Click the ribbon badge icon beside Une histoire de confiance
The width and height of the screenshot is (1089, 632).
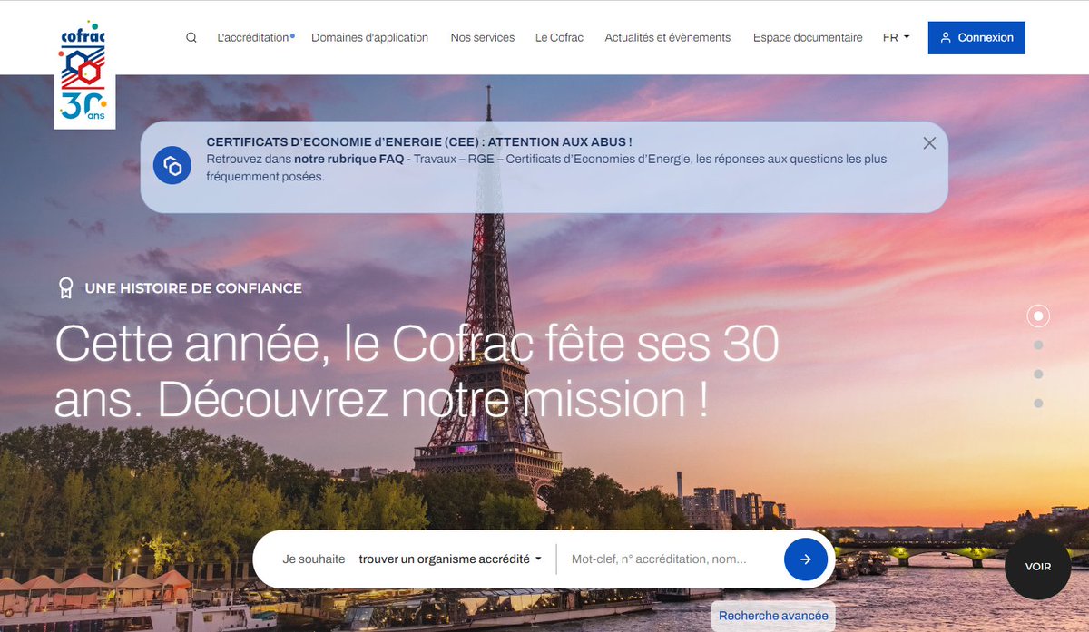(x=65, y=288)
